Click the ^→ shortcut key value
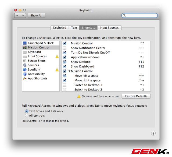Viewport: 172px width, 157px height. [x=141, y=80]
